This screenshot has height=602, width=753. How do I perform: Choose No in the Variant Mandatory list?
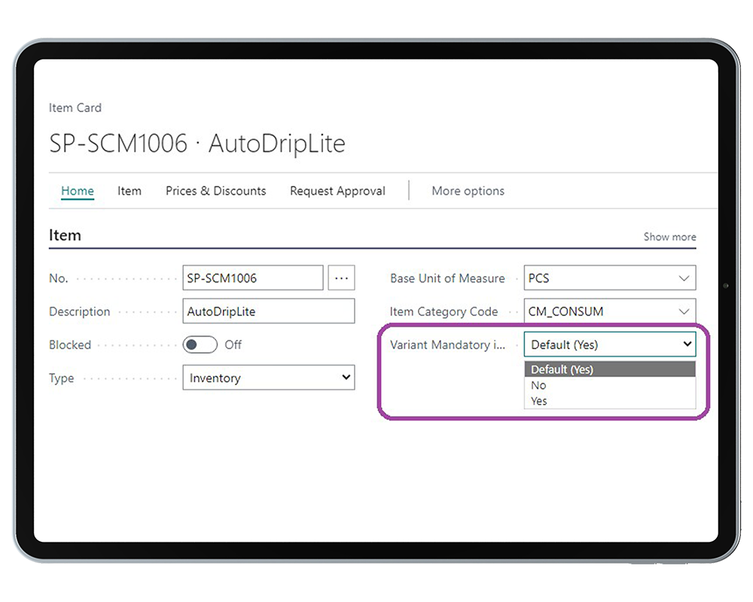coord(538,385)
